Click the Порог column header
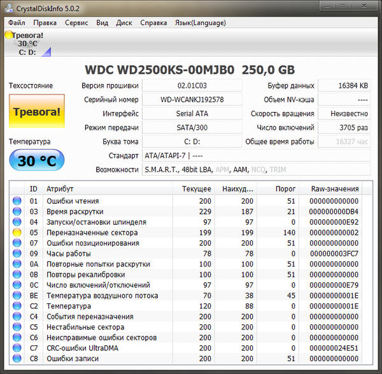Screen dimensions: 382x374 coord(278,189)
